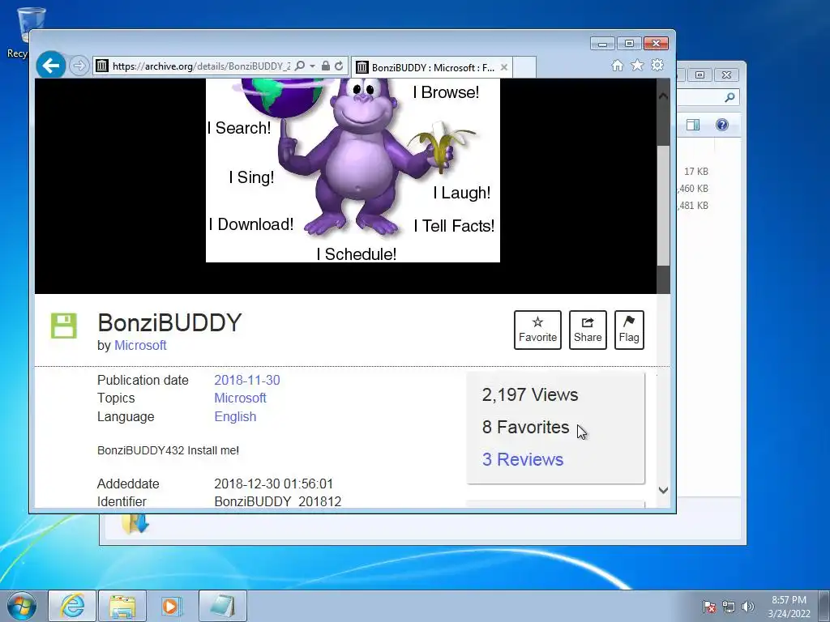Click the BonziBUDDY gorilla preview image
The width and height of the screenshot is (830, 622).
[353, 170]
